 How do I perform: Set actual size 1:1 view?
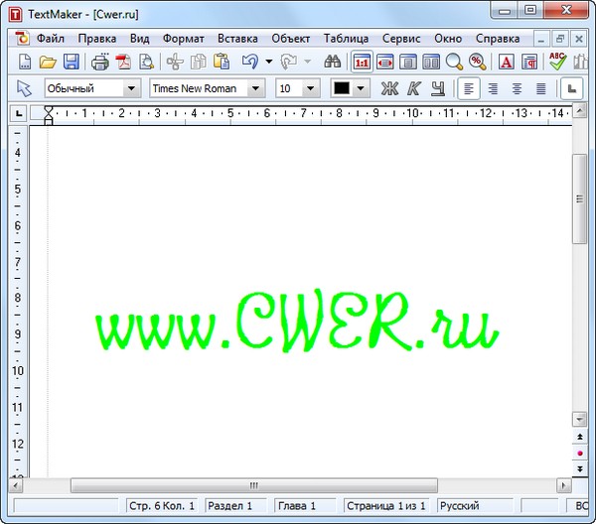pyautogui.click(x=362, y=62)
